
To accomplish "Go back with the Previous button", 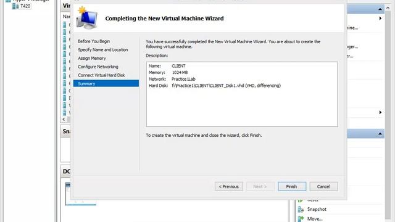I will 229,186.
